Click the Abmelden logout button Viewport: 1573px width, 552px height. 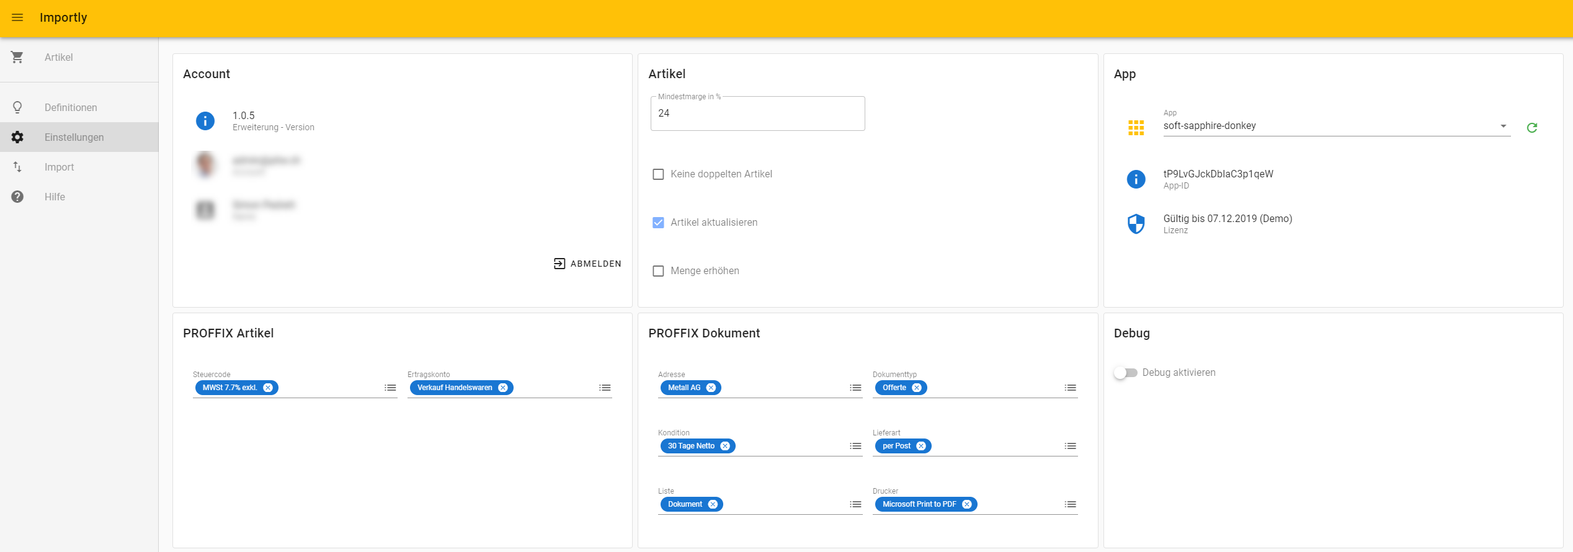click(x=587, y=264)
